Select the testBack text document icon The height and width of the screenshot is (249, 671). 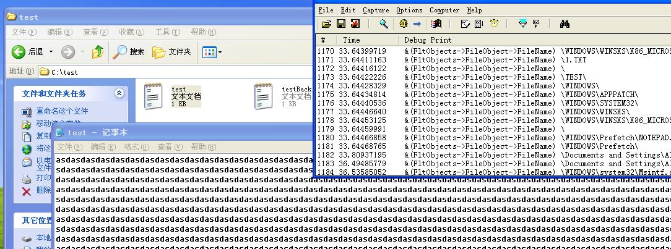(263, 96)
